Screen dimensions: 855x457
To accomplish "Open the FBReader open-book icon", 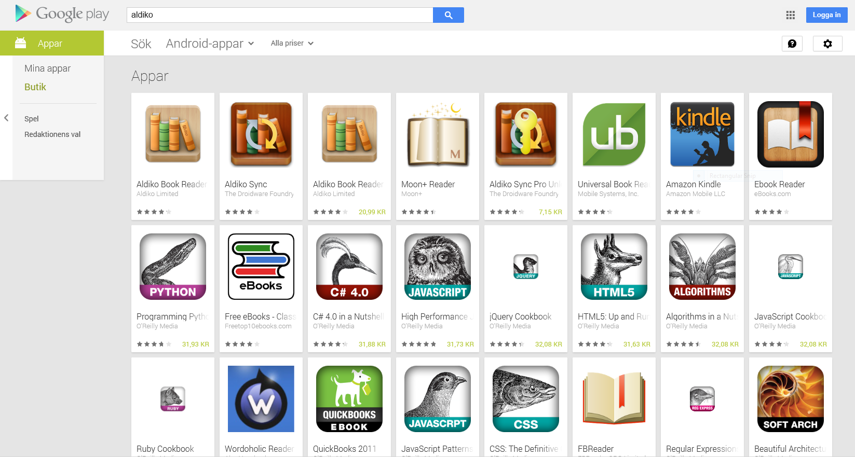I will pos(614,399).
